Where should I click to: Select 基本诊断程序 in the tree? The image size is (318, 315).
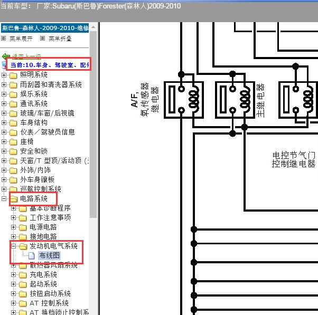(x=50, y=208)
